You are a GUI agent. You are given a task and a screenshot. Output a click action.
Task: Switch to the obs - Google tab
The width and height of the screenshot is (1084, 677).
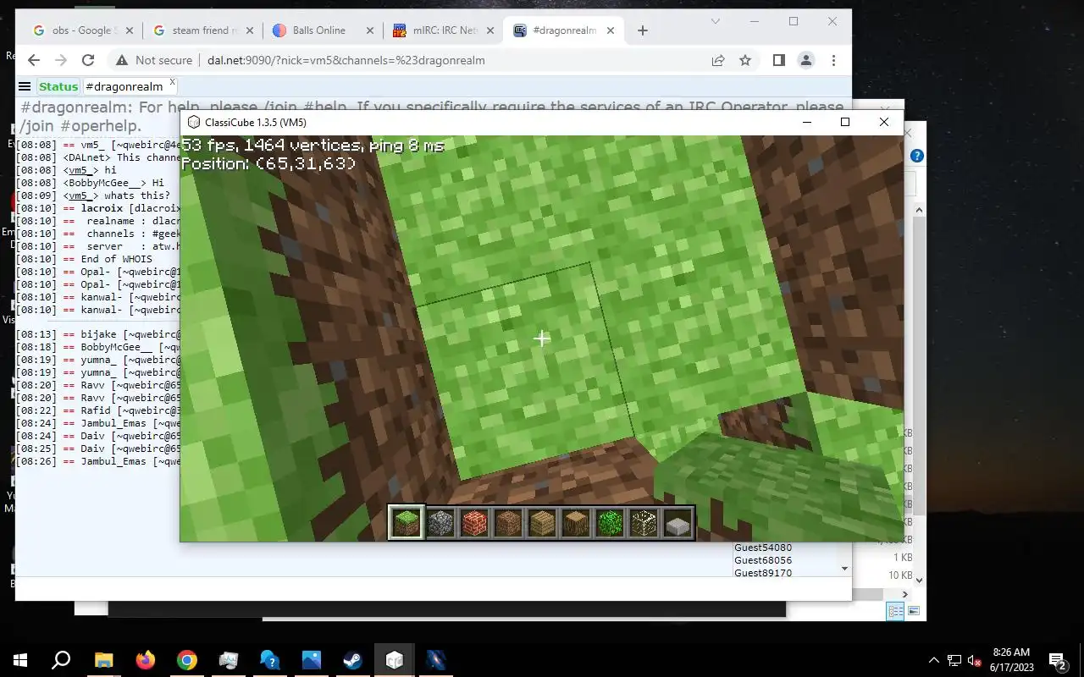pos(81,30)
